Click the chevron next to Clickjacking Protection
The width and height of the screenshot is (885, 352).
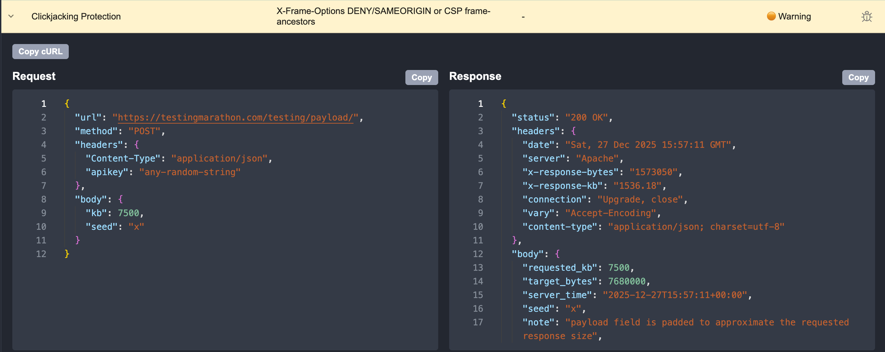11,16
